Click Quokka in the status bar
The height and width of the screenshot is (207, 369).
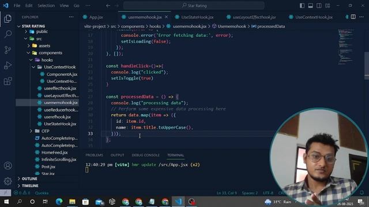pos(42,193)
